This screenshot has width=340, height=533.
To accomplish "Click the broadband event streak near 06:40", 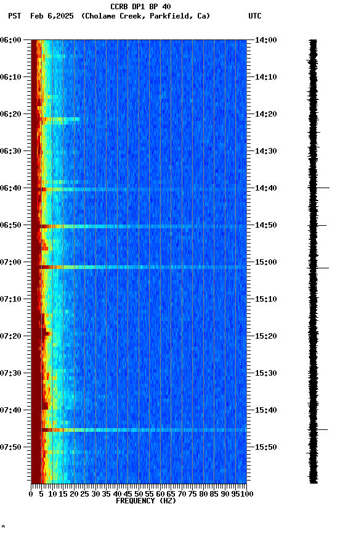I will click(139, 189).
